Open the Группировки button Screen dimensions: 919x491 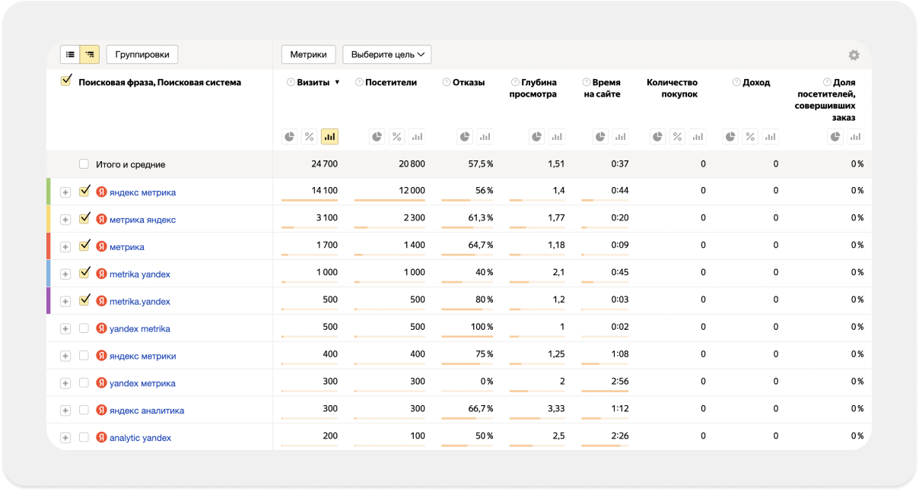click(142, 55)
